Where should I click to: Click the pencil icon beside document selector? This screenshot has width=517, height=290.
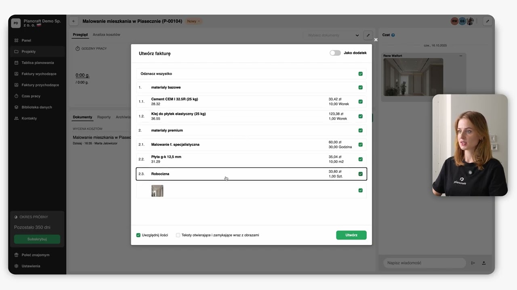tap(368, 35)
